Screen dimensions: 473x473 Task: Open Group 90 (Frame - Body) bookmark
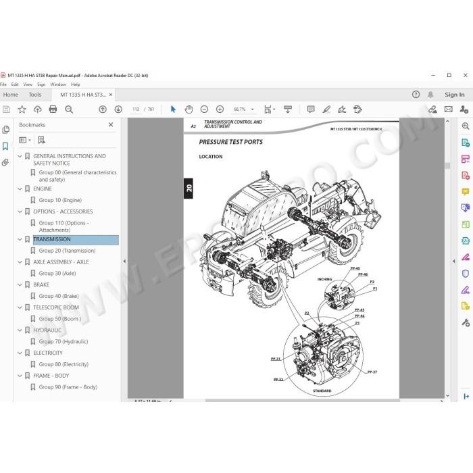pyautogui.click(x=68, y=387)
